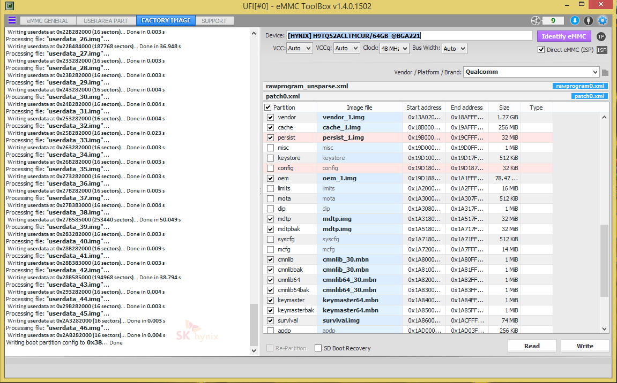The image size is (617, 383).
Task: Click the TP test point icon
Action: tap(601, 36)
